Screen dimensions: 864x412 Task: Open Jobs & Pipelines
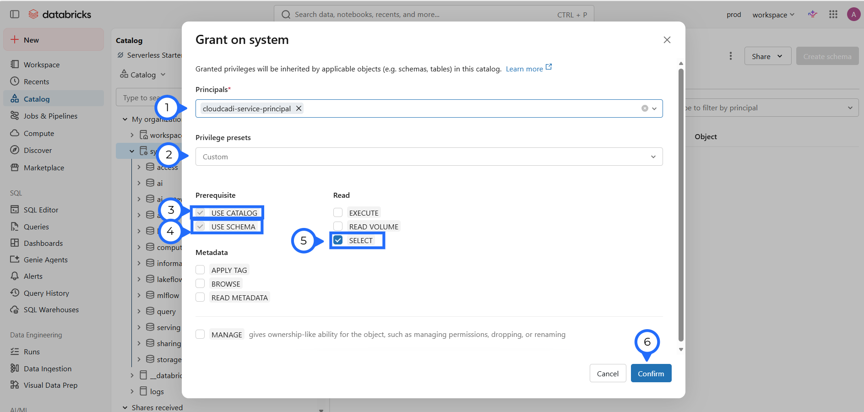pos(54,116)
